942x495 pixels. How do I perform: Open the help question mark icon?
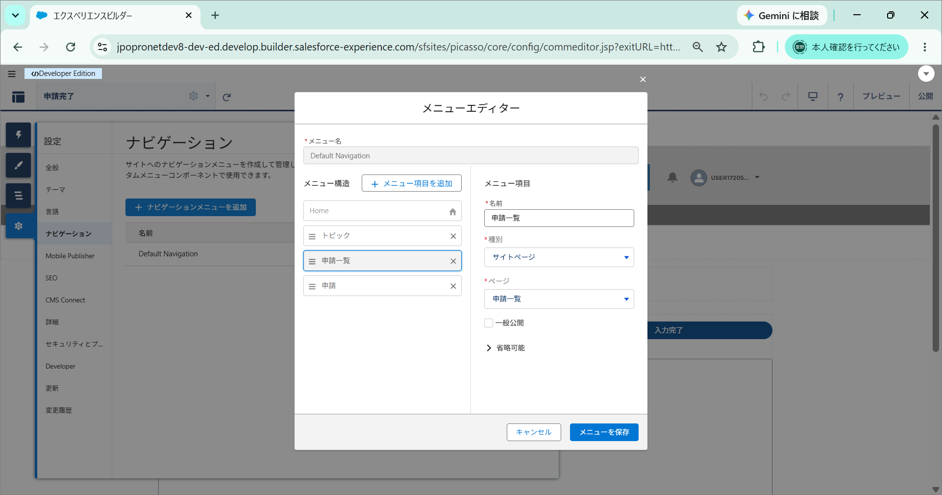click(841, 97)
